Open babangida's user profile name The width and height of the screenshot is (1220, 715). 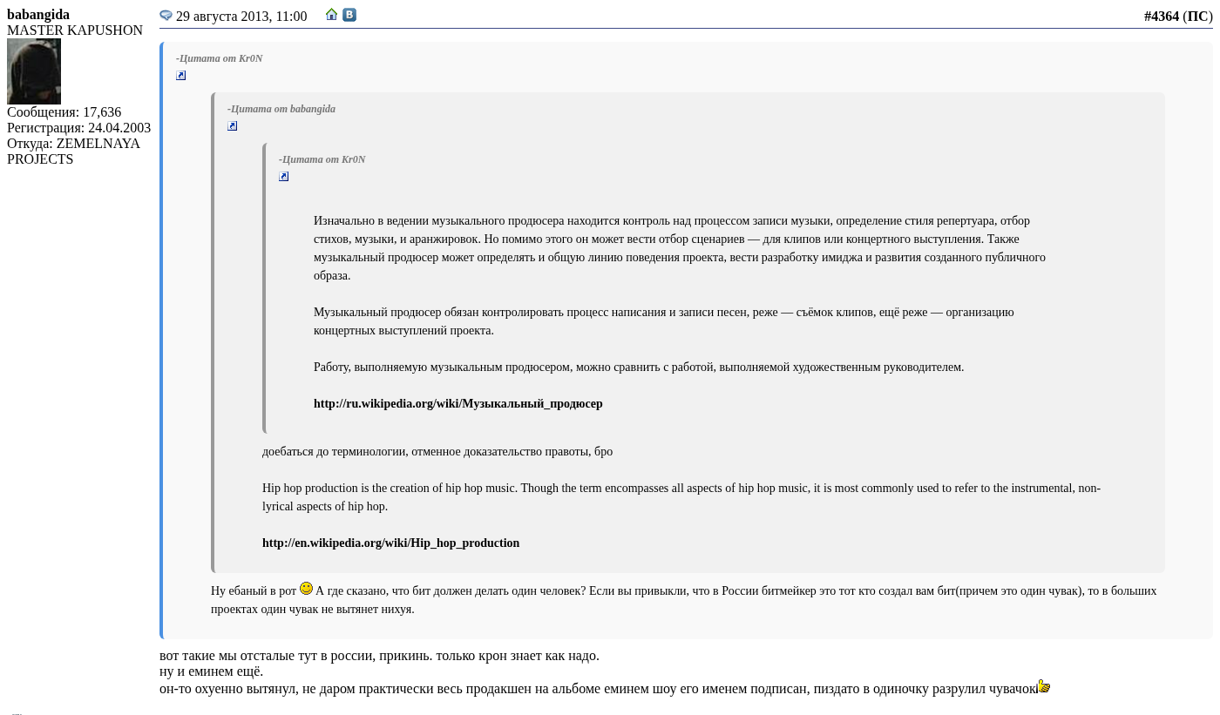(38, 15)
